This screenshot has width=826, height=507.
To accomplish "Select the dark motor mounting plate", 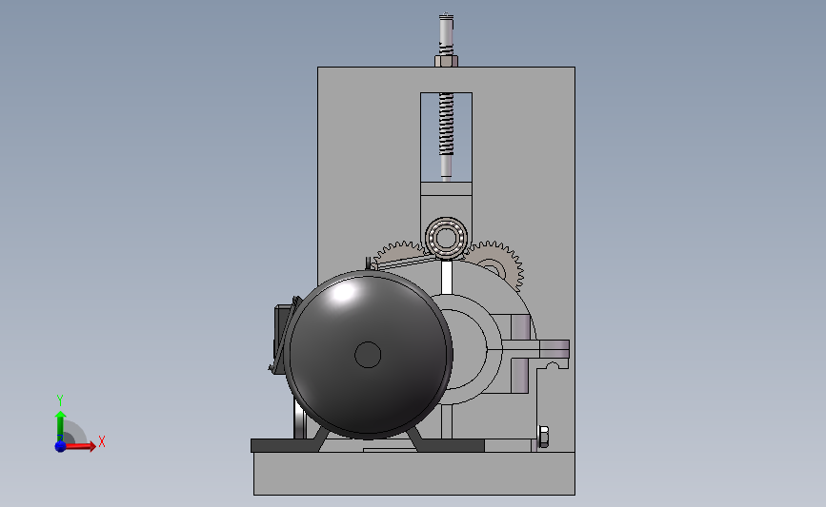I will [367, 446].
